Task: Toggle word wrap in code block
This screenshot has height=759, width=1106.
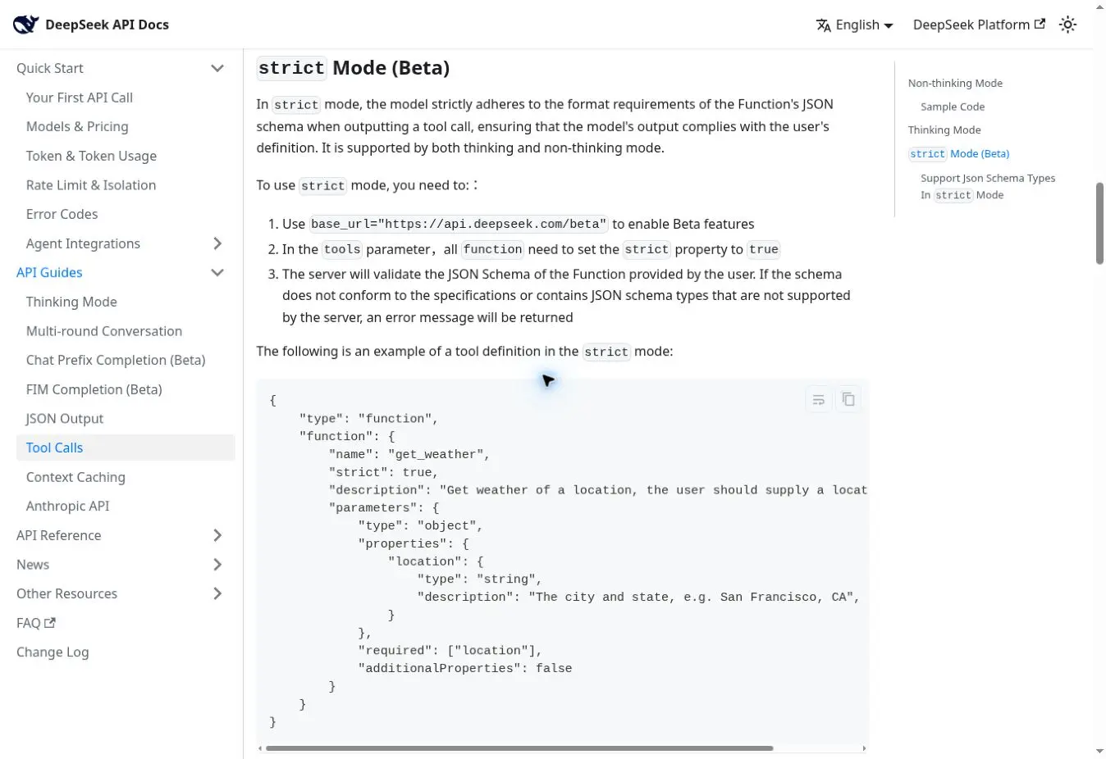Action: point(818,399)
